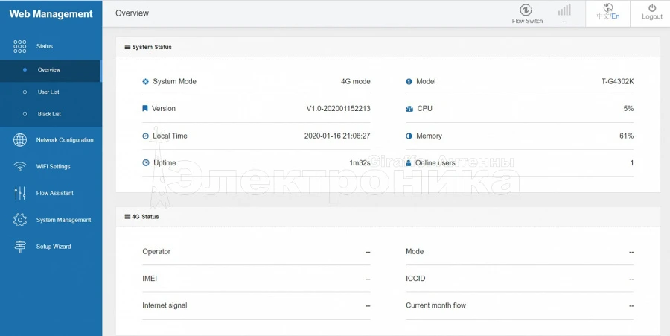670x336 pixels.
Task: Click the System Status panel header
Action: tap(152, 47)
